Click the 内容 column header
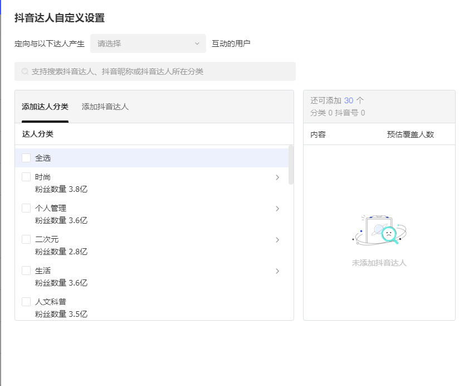 click(318, 134)
